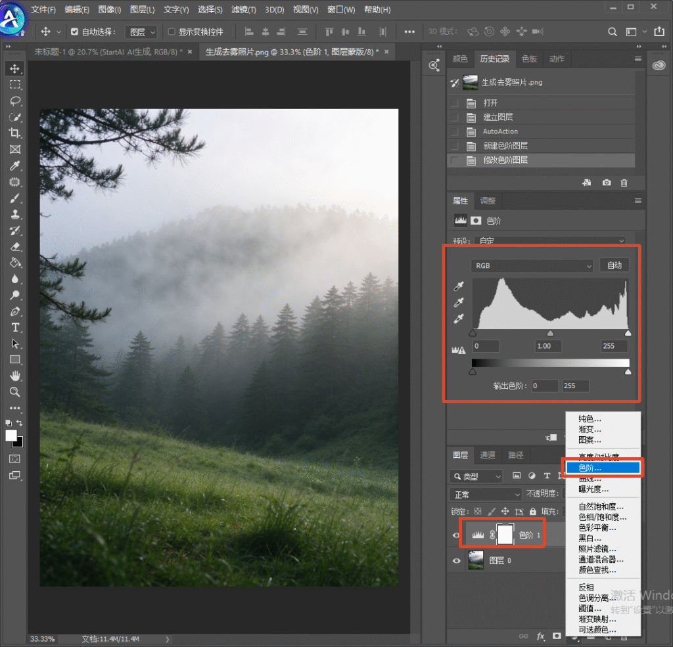Switch to the 未标题-1 document tab
Viewport: 673px width, 647px height.
pyautogui.click(x=108, y=52)
